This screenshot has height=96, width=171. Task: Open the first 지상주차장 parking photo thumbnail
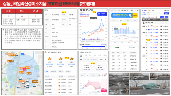tap(119, 76)
